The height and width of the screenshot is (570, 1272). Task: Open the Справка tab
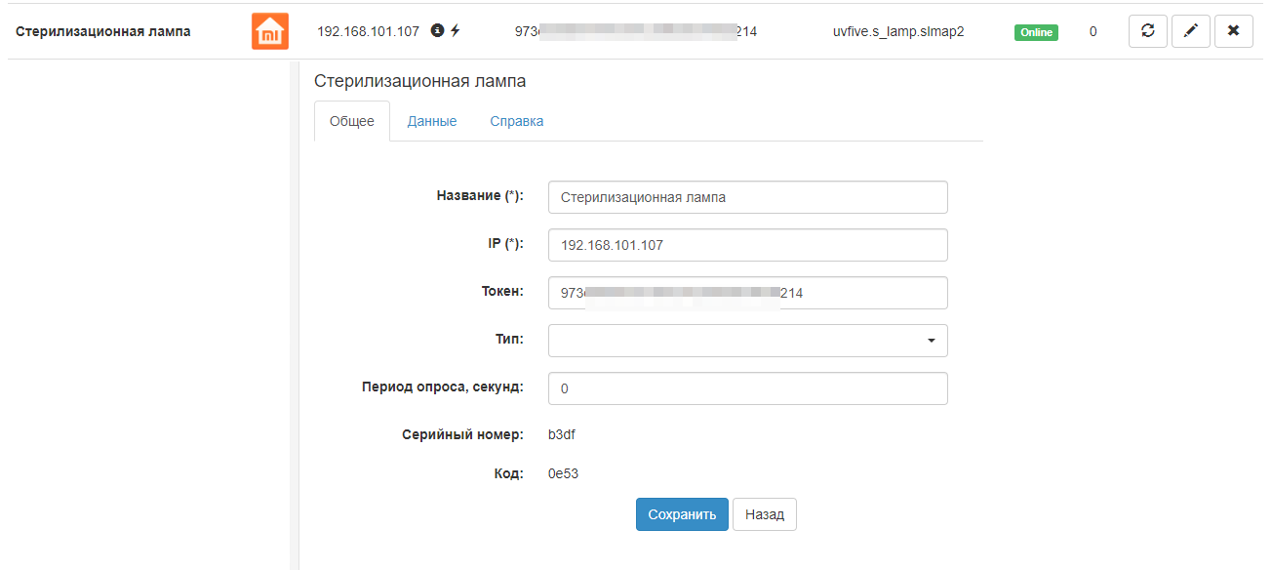click(x=516, y=122)
